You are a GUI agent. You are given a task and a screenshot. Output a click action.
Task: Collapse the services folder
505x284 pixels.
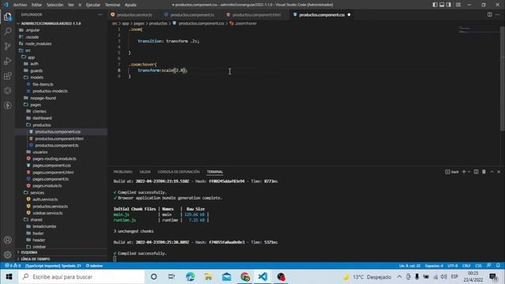point(37,192)
